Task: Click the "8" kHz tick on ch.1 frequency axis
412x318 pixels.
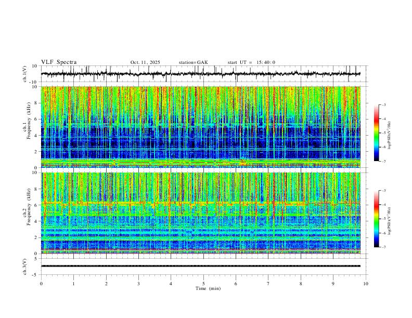Action: (x=36, y=103)
